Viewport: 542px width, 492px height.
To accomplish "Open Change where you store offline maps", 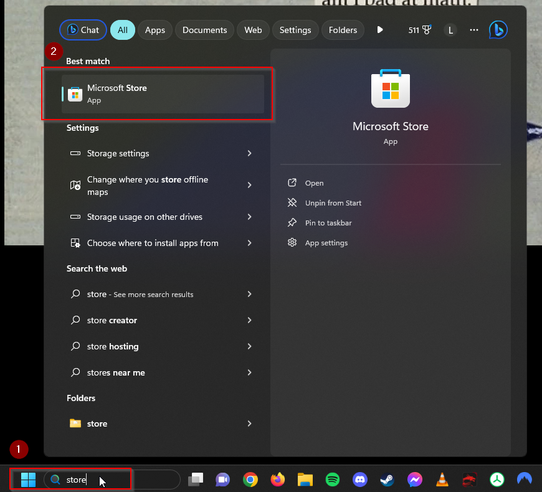I will pyautogui.click(x=163, y=186).
